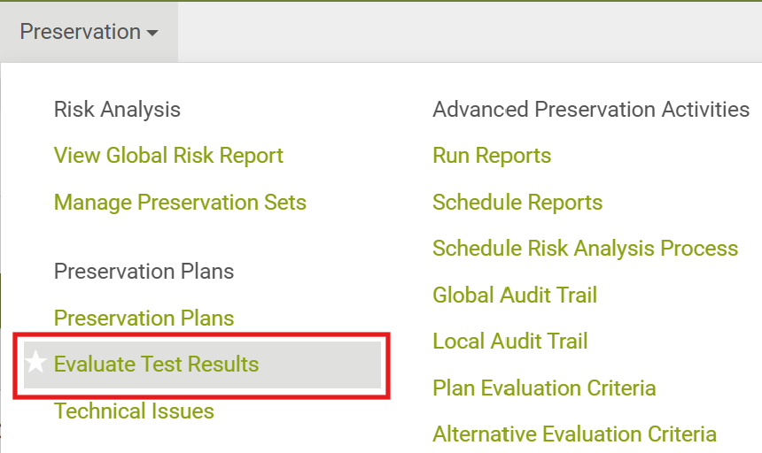
Task: Click the Preservation menu dropdown arrow
Action: pyautogui.click(x=152, y=34)
